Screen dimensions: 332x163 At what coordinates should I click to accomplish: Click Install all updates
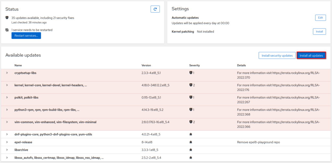pos(311,56)
